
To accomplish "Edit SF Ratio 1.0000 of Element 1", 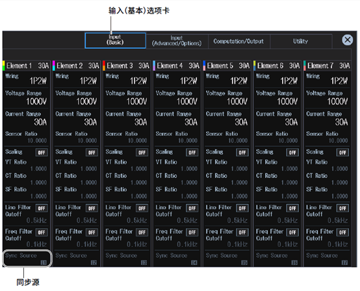I will (x=27, y=193).
